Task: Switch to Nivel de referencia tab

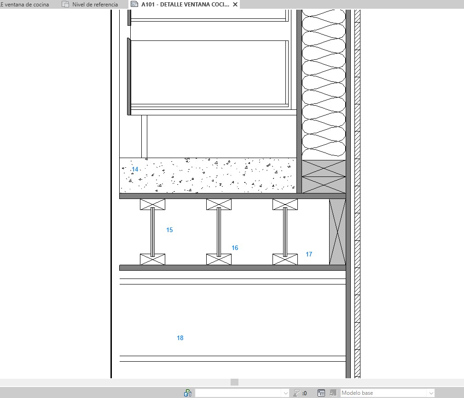Action: pos(94,5)
